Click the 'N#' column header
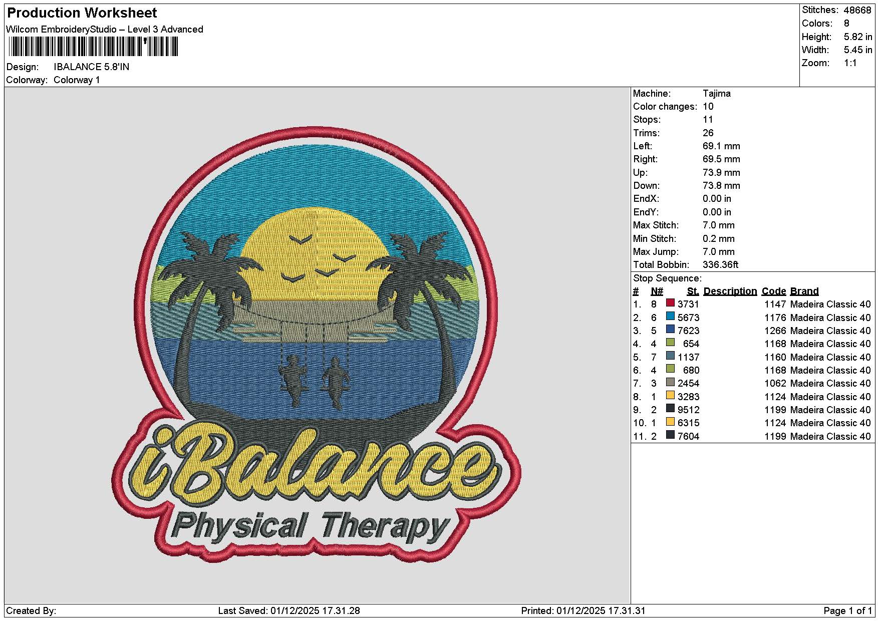 coord(657,291)
